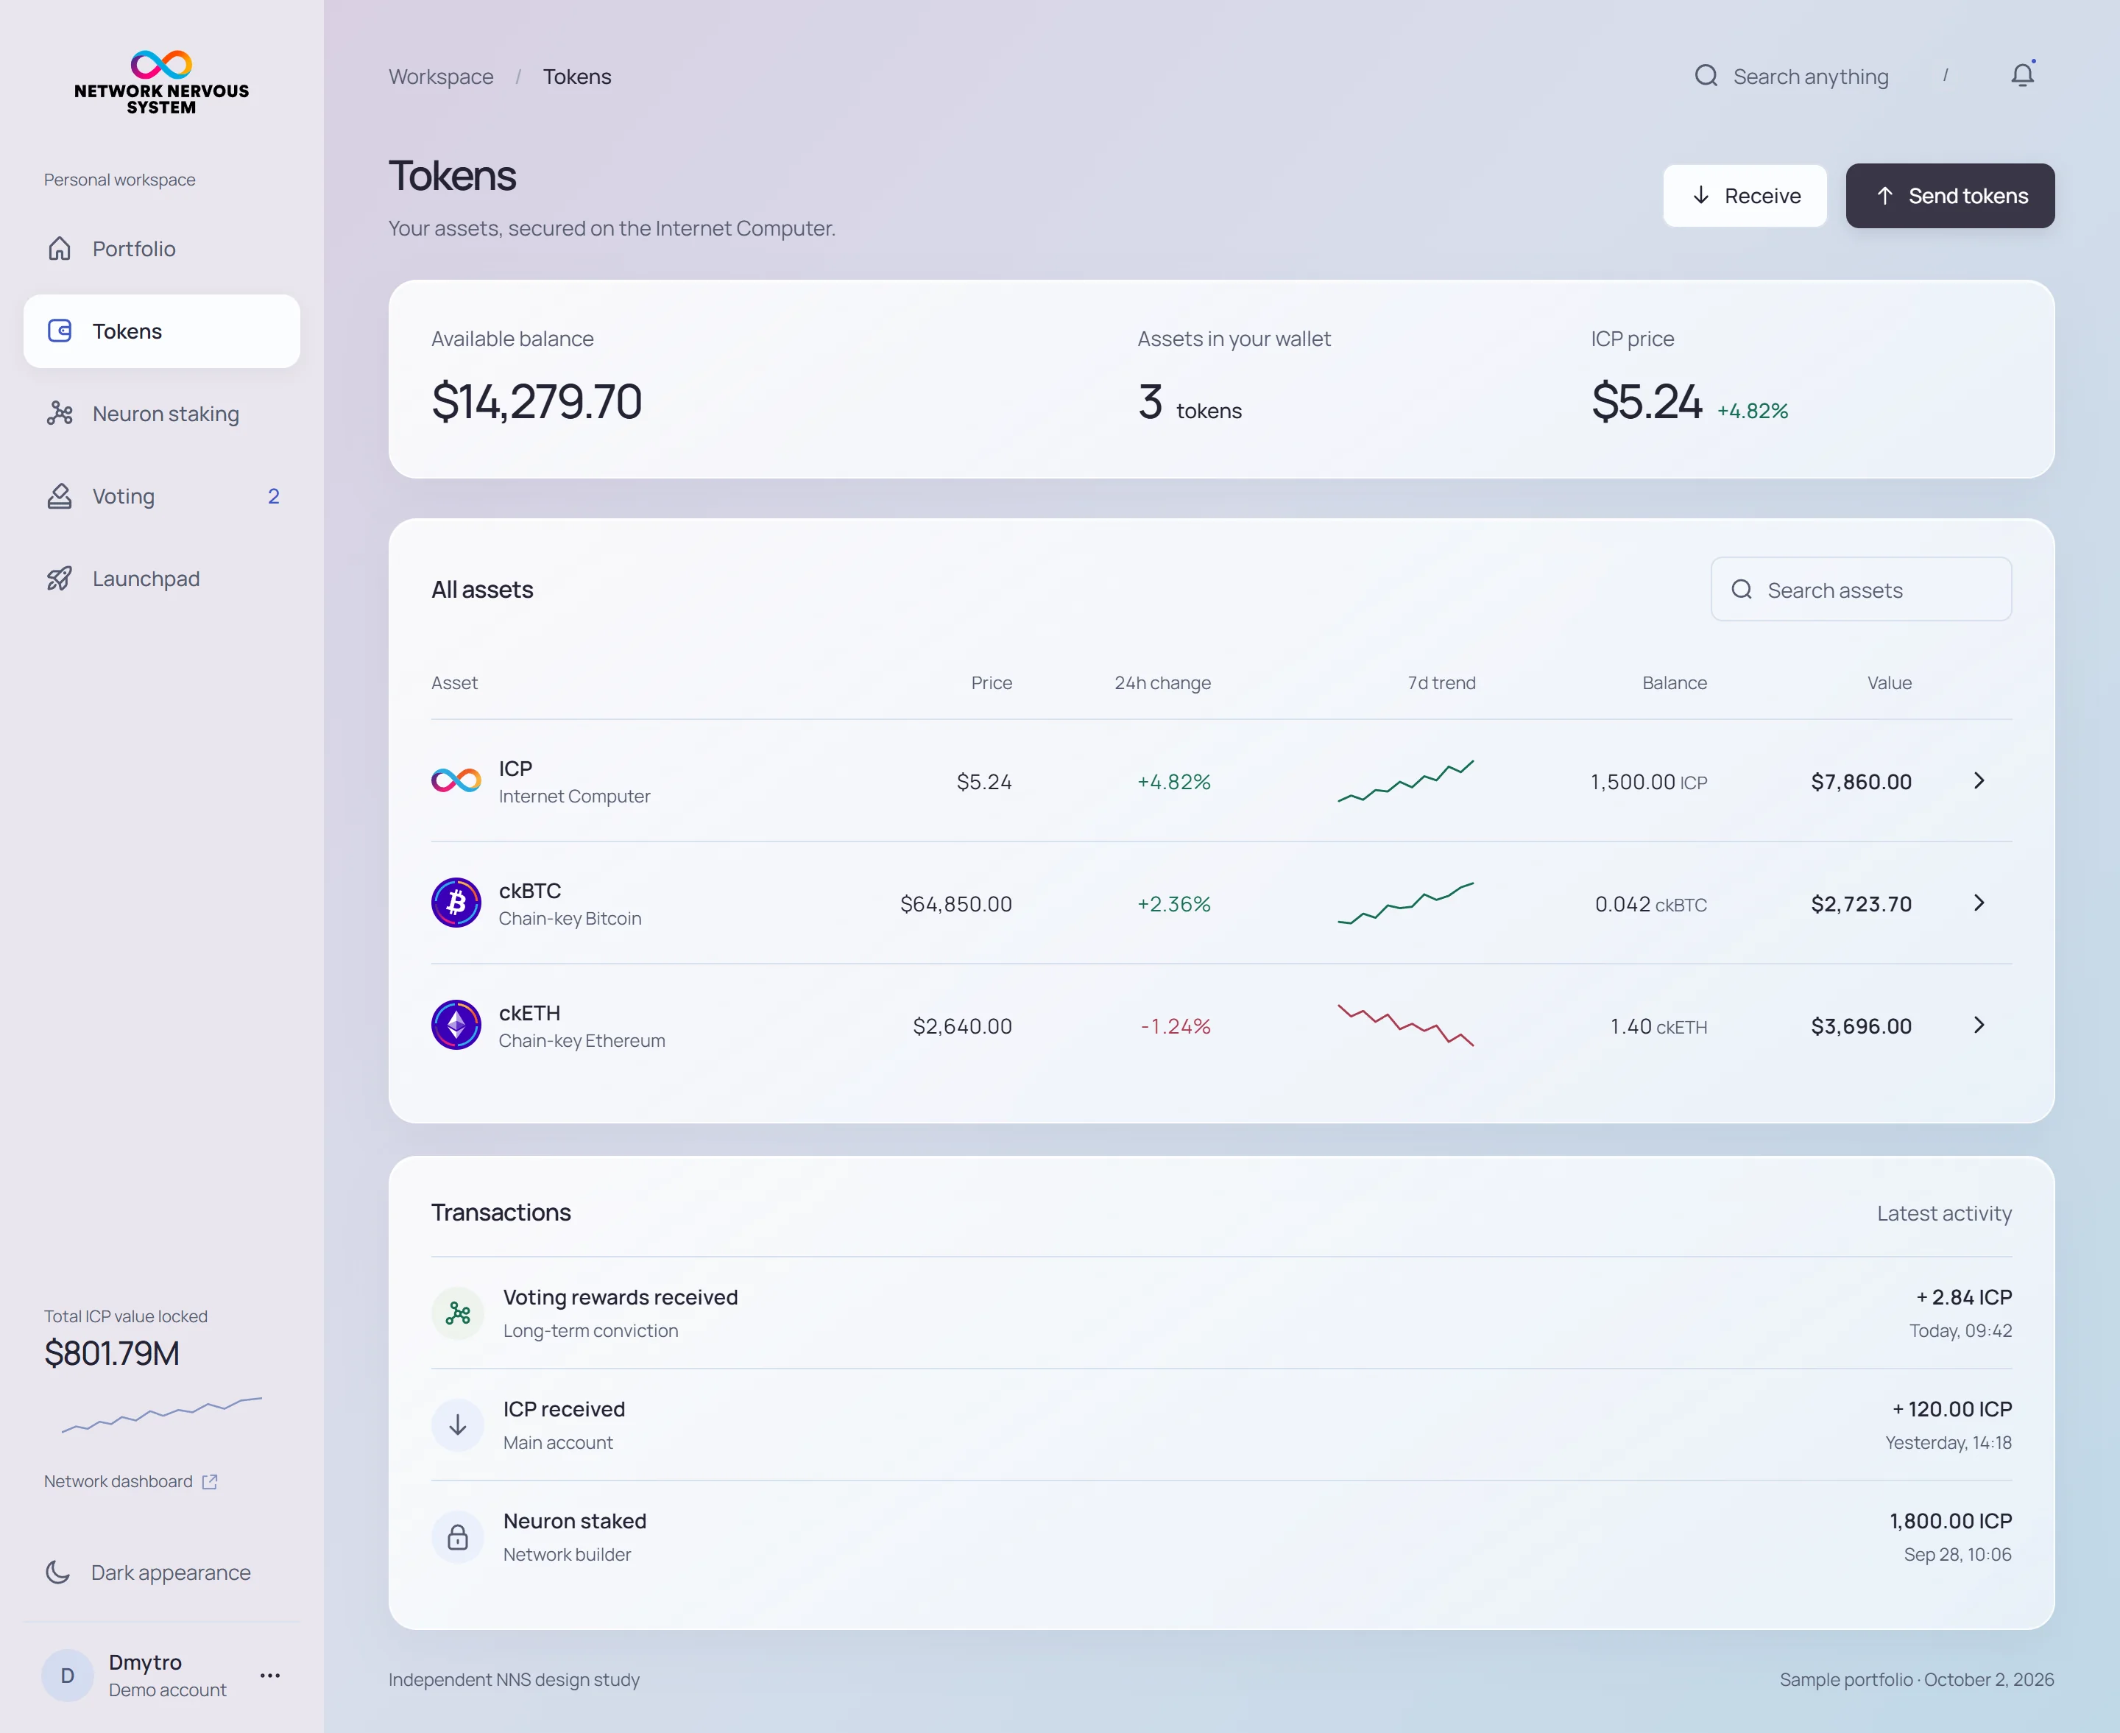
Task: Click the $64,850.00 ckBTC price
Action: [x=955, y=903]
